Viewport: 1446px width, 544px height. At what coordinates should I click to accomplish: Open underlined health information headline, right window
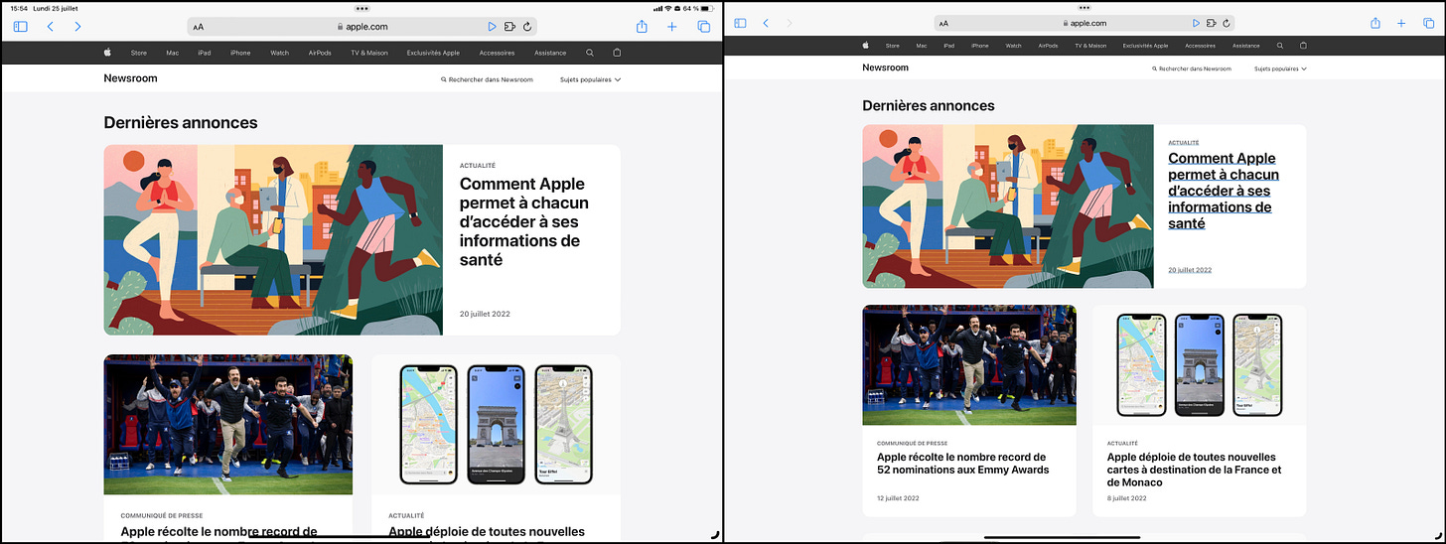pyautogui.click(x=1224, y=191)
